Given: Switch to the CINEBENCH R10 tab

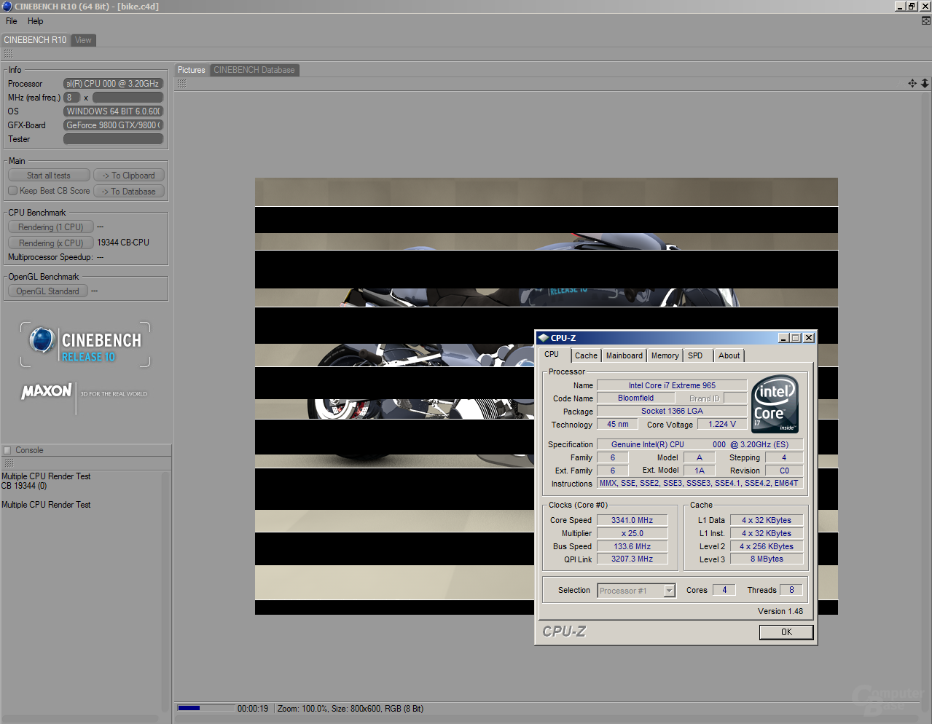Looking at the screenshot, I should tap(35, 40).
